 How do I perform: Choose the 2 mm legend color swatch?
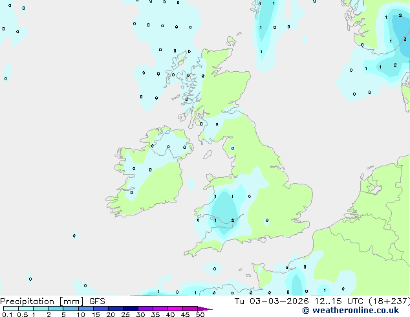(56, 309)
